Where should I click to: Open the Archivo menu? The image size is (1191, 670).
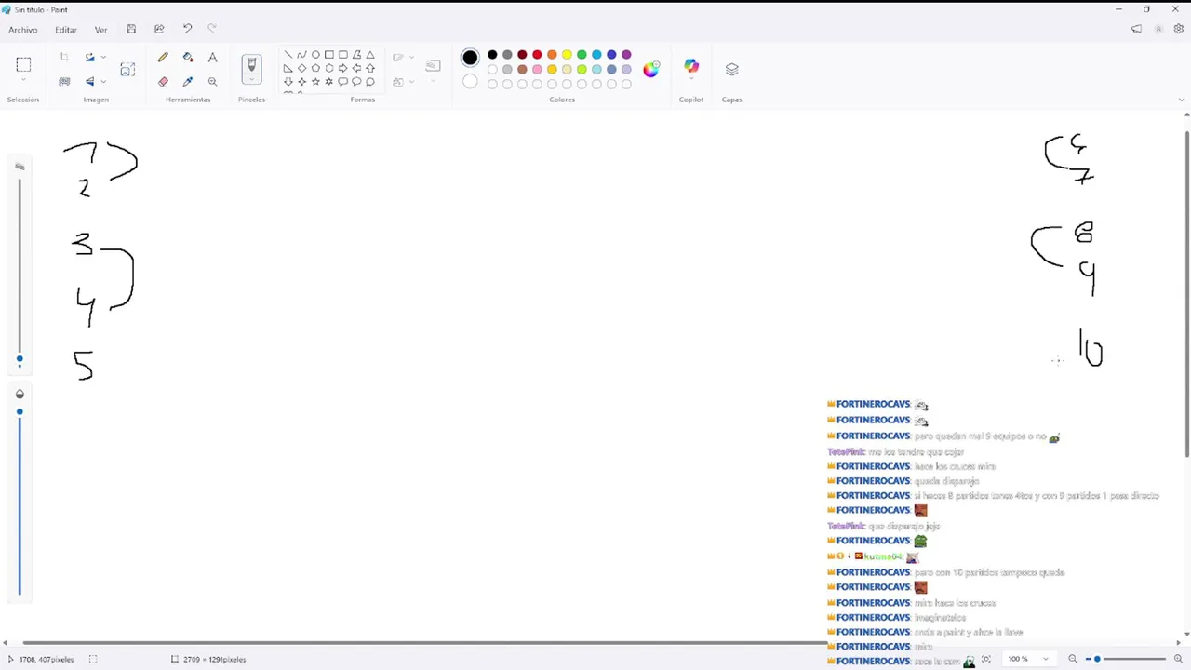23,30
